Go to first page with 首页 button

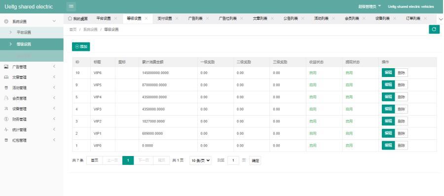pyautogui.click(x=95, y=160)
